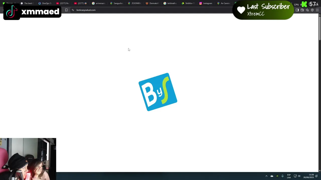This screenshot has height=180, width=321.
Task: Click the ByS logo on the page
Action: click(158, 92)
